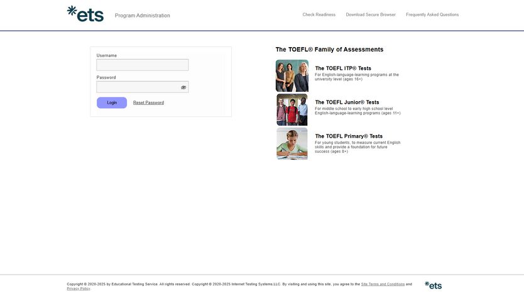Select the TOEFL Junior Tests photo thumbnail

tap(292, 110)
